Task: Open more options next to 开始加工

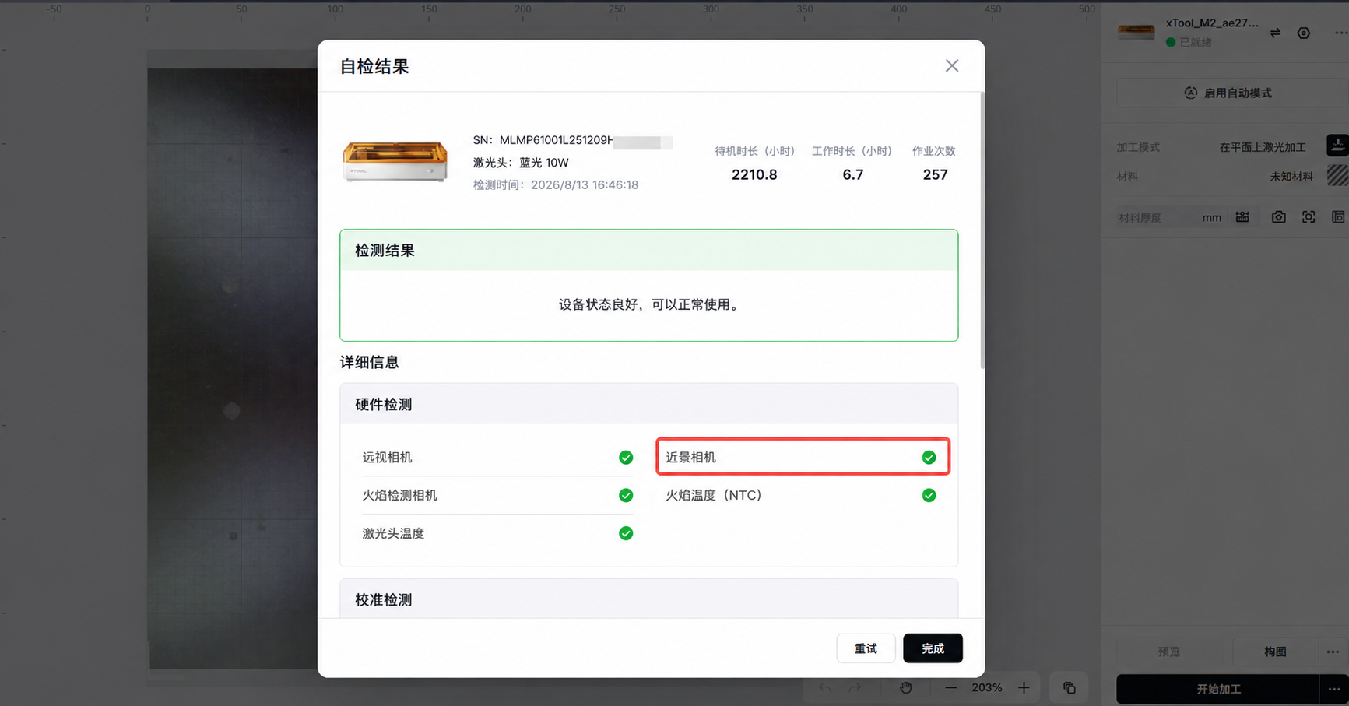Action: 1334,689
